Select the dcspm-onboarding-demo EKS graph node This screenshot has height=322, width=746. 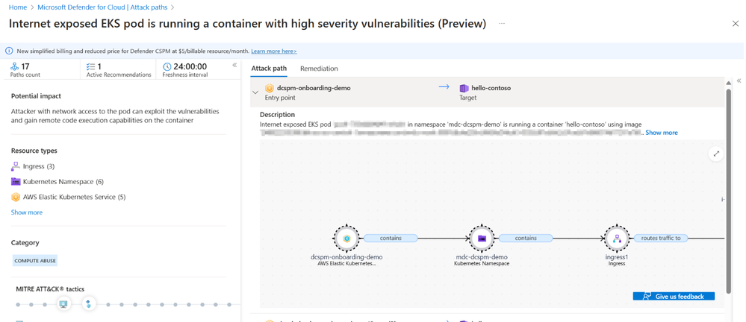(346, 238)
